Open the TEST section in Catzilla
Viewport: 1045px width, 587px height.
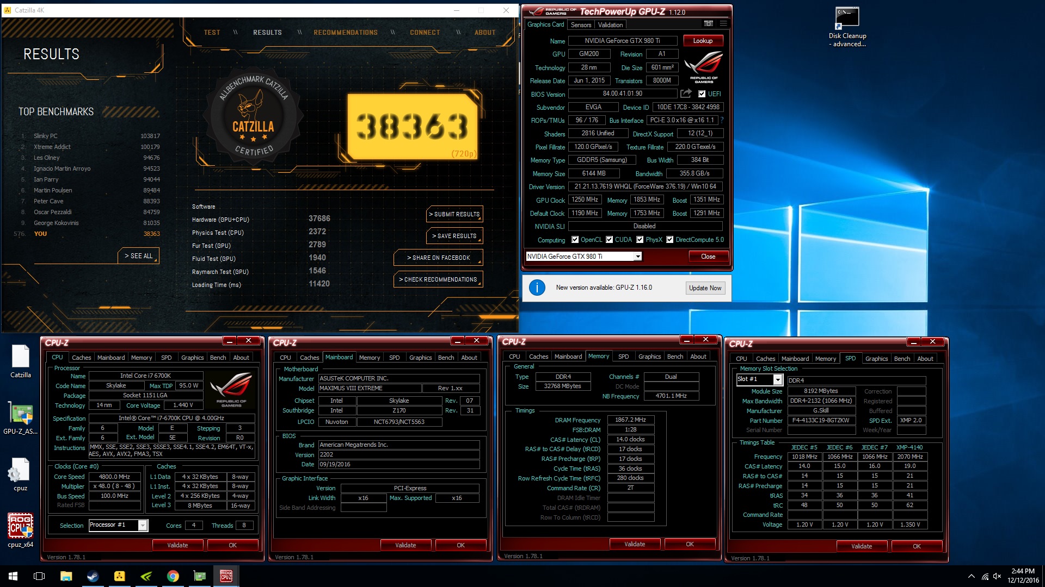tap(212, 33)
